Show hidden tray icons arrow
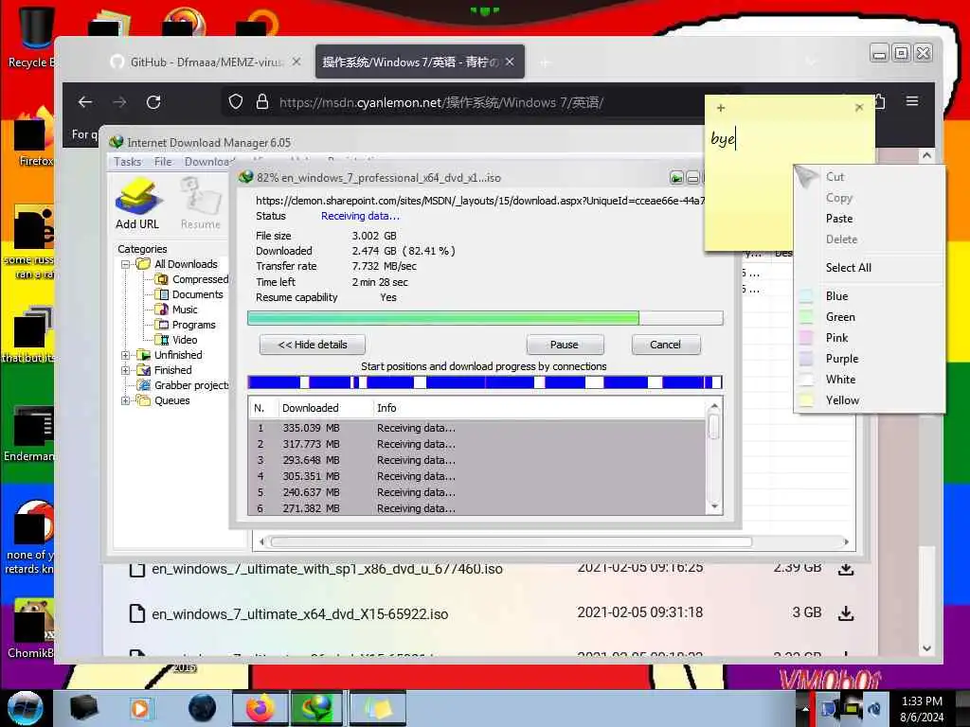 [805, 708]
